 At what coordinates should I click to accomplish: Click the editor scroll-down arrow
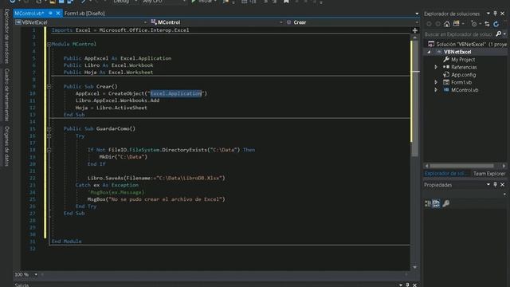point(414,267)
